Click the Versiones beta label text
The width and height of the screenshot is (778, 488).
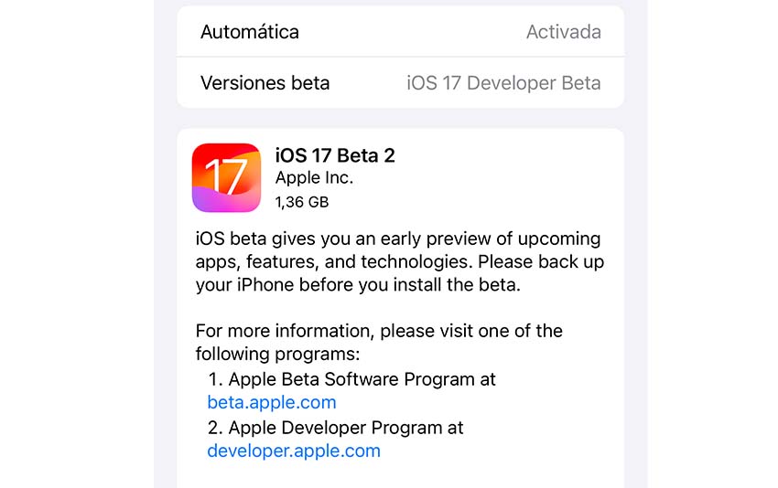click(265, 83)
